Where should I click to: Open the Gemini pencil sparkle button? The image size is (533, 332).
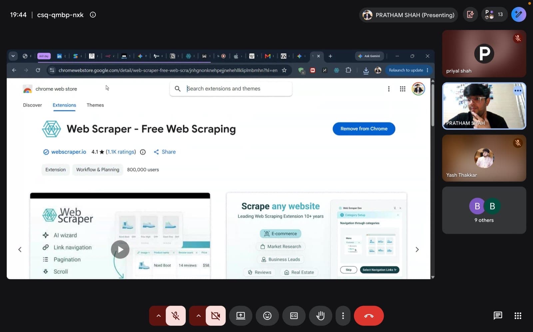point(519,15)
